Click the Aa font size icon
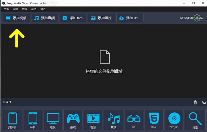Viewport: 207px width, 132px height. click(204, 102)
